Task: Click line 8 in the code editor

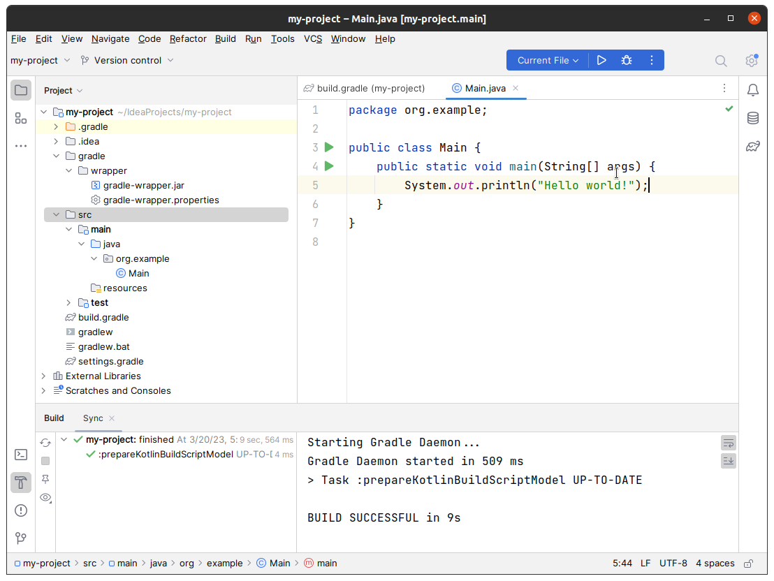Action: click(x=542, y=242)
